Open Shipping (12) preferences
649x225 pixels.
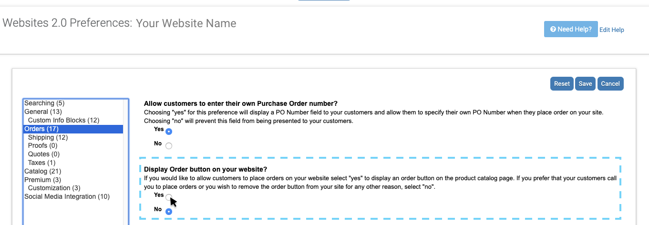[x=48, y=137]
